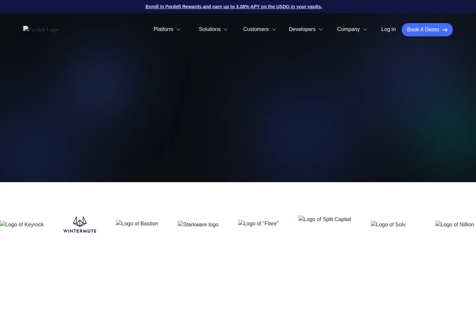Expand the Company chevron
The width and height of the screenshot is (476, 330).
coord(365,30)
